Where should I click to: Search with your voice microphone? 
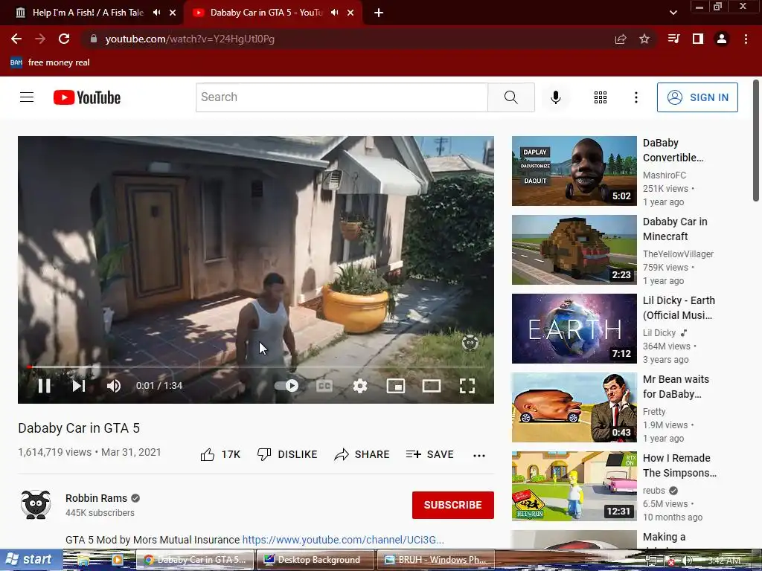555,97
